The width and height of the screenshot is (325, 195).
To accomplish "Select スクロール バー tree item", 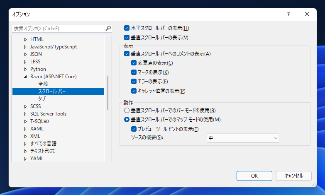I will [58, 91].
